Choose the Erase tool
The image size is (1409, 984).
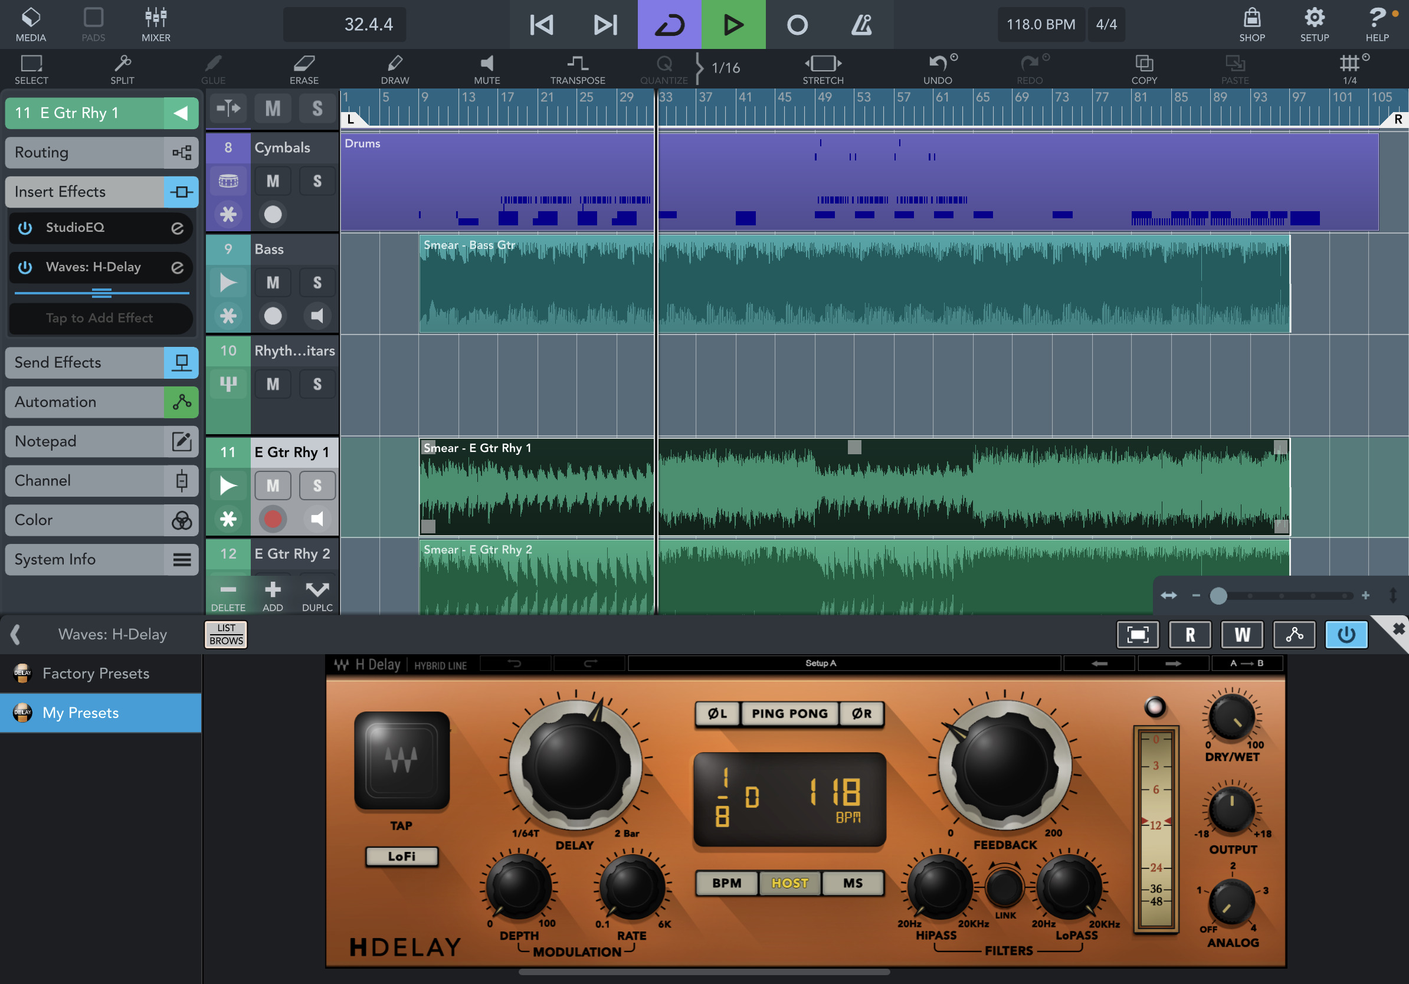click(304, 70)
